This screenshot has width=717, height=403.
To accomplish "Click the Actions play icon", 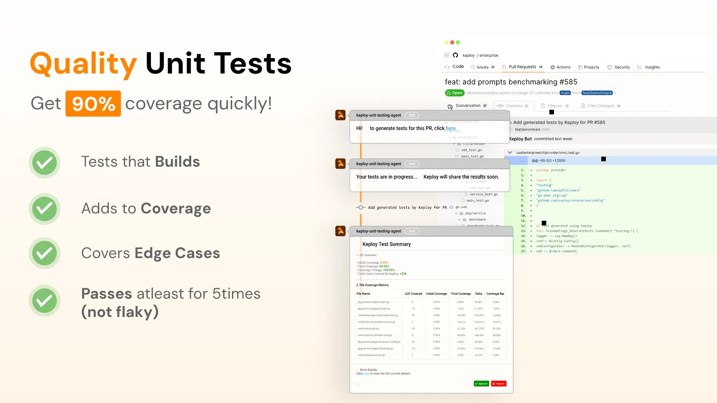I will point(552,67).
